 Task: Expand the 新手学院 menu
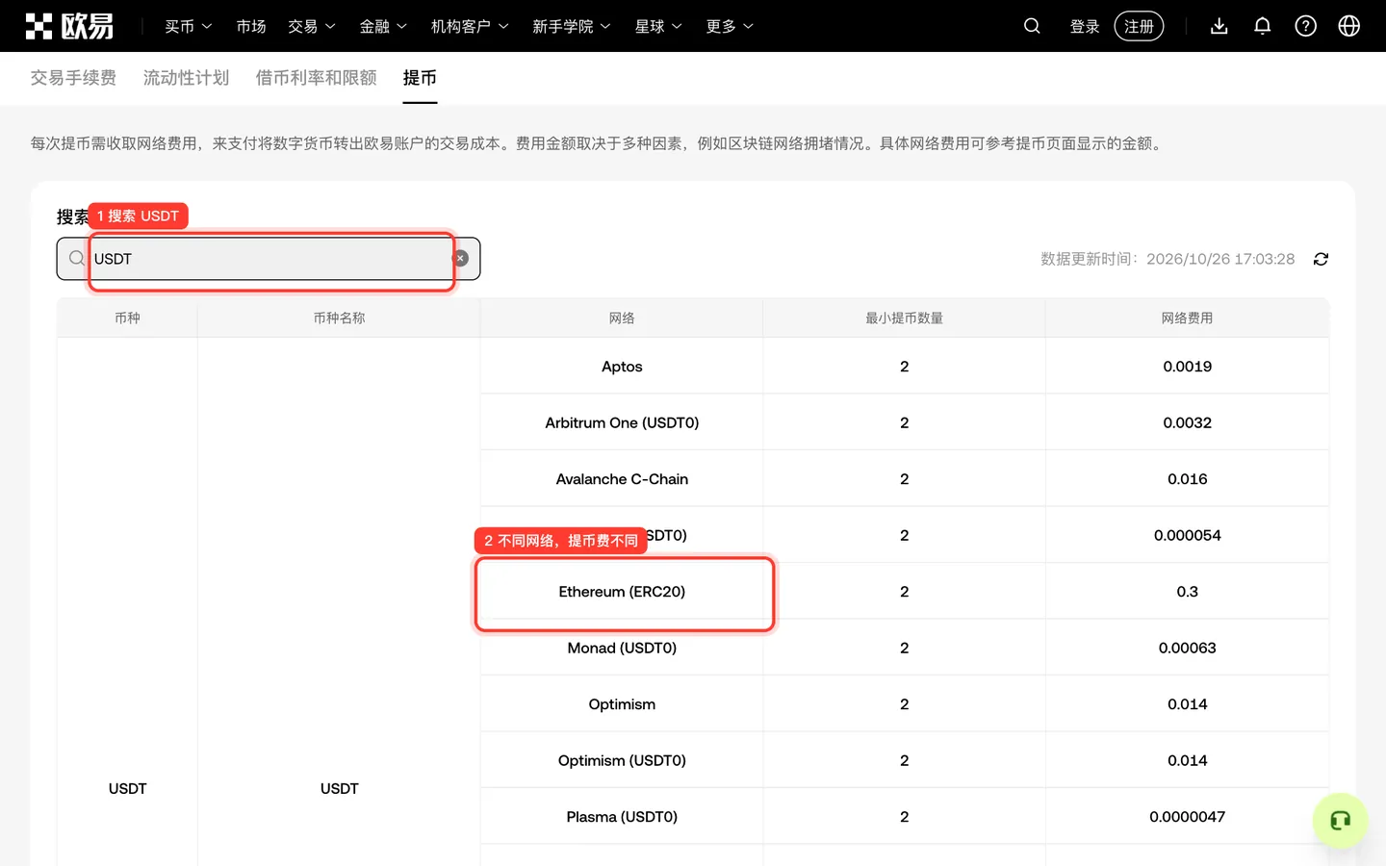[572, 26]
